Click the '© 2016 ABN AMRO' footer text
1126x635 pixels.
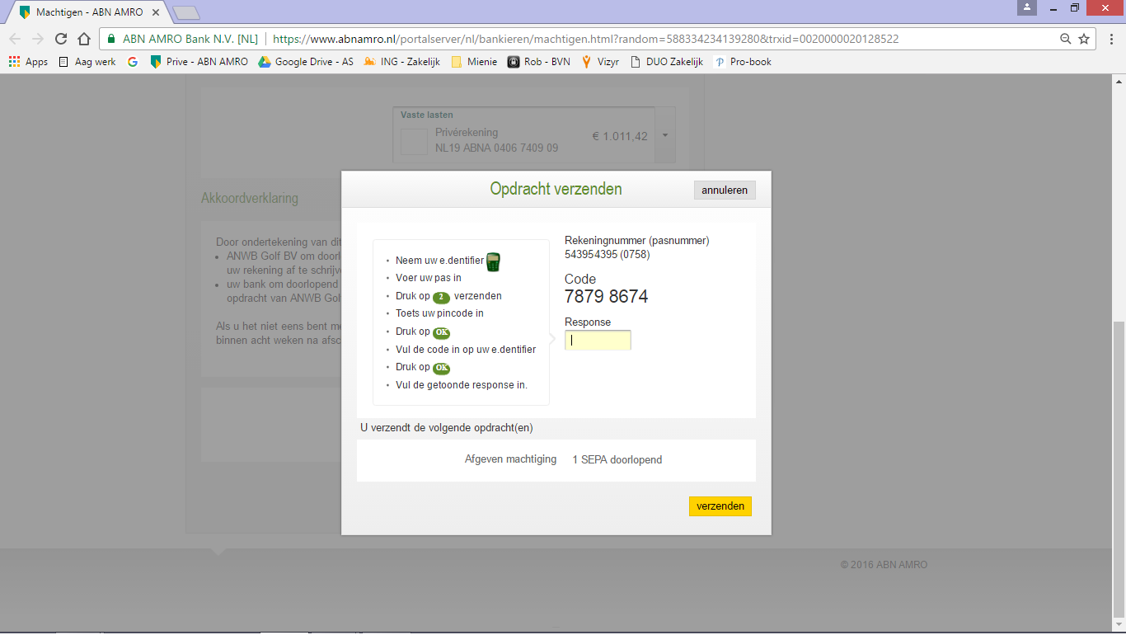coord(884,565)
